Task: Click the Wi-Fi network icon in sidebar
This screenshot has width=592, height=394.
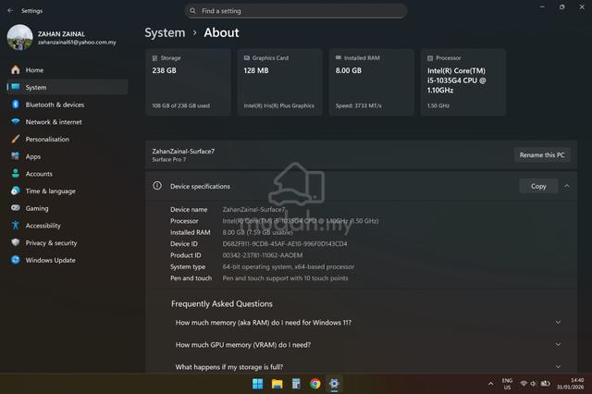Action: (16, 121)
